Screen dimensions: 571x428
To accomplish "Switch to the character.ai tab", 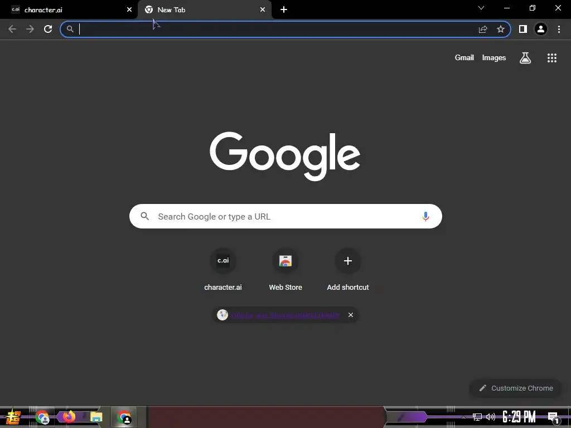I will 69,10.
